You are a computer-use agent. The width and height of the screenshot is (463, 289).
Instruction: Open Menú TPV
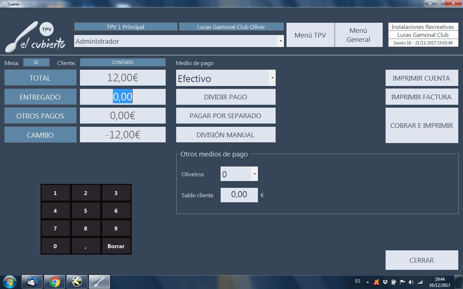[x=310, y=35]
